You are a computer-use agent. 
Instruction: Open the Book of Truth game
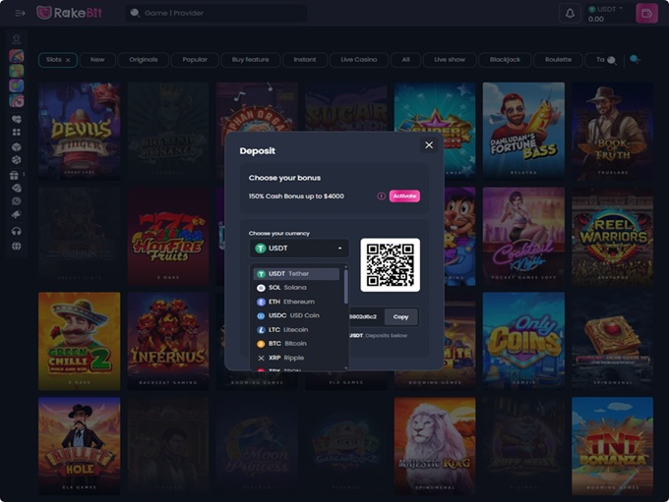[612, 131]
